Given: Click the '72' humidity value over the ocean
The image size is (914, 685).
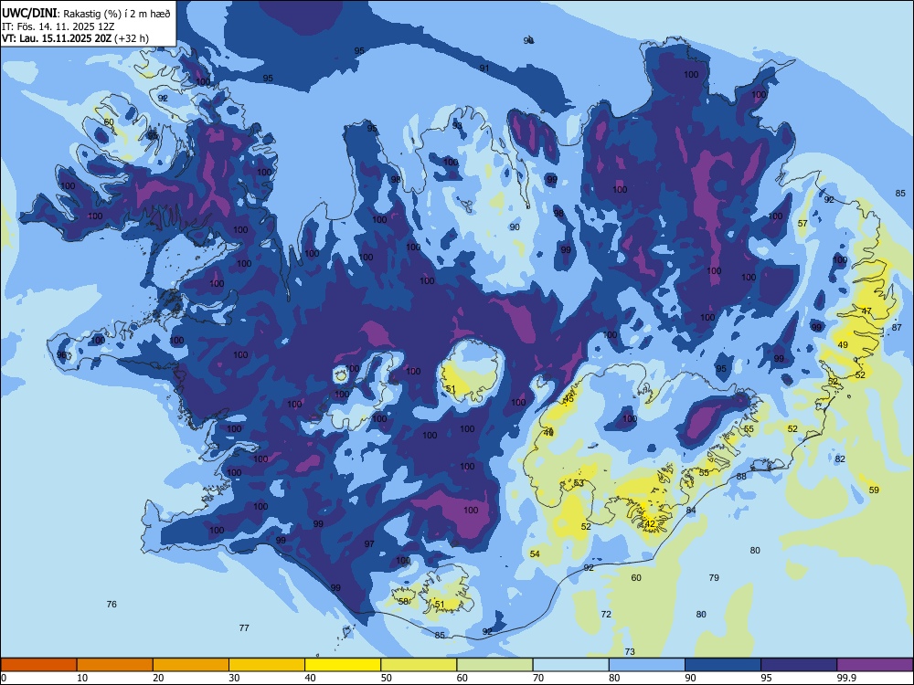Looking at the screenshot, I should (606, 614).
